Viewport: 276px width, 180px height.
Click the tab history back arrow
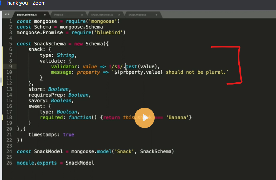tap(6, 15)
